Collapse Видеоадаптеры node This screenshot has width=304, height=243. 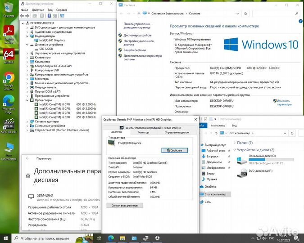tap(27, 36)
